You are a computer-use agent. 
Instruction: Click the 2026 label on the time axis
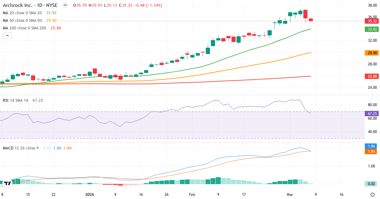coord(89,195)
